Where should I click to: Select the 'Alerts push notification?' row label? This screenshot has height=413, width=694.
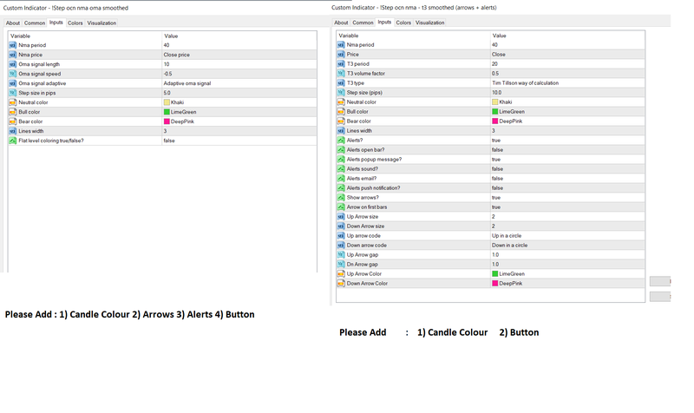[x=375, y=188]
